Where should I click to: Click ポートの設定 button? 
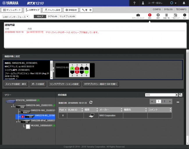coord(38,84)
